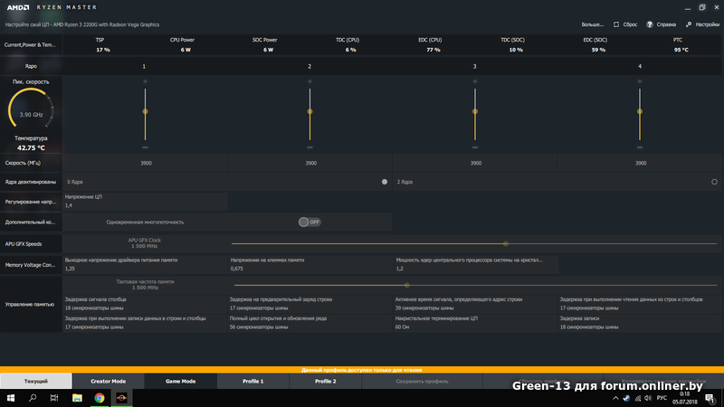
Task: Select the '0 Ядра' radio button
Action: tap(385, 182)
